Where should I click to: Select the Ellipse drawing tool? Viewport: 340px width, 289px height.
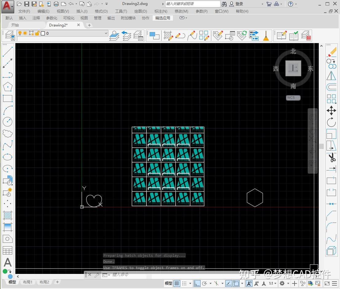point(7,157)
